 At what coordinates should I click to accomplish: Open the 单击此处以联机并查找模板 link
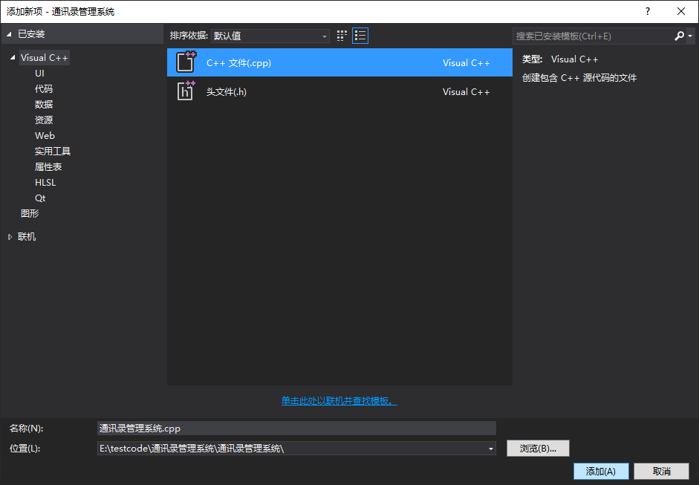tap(339, 401)
